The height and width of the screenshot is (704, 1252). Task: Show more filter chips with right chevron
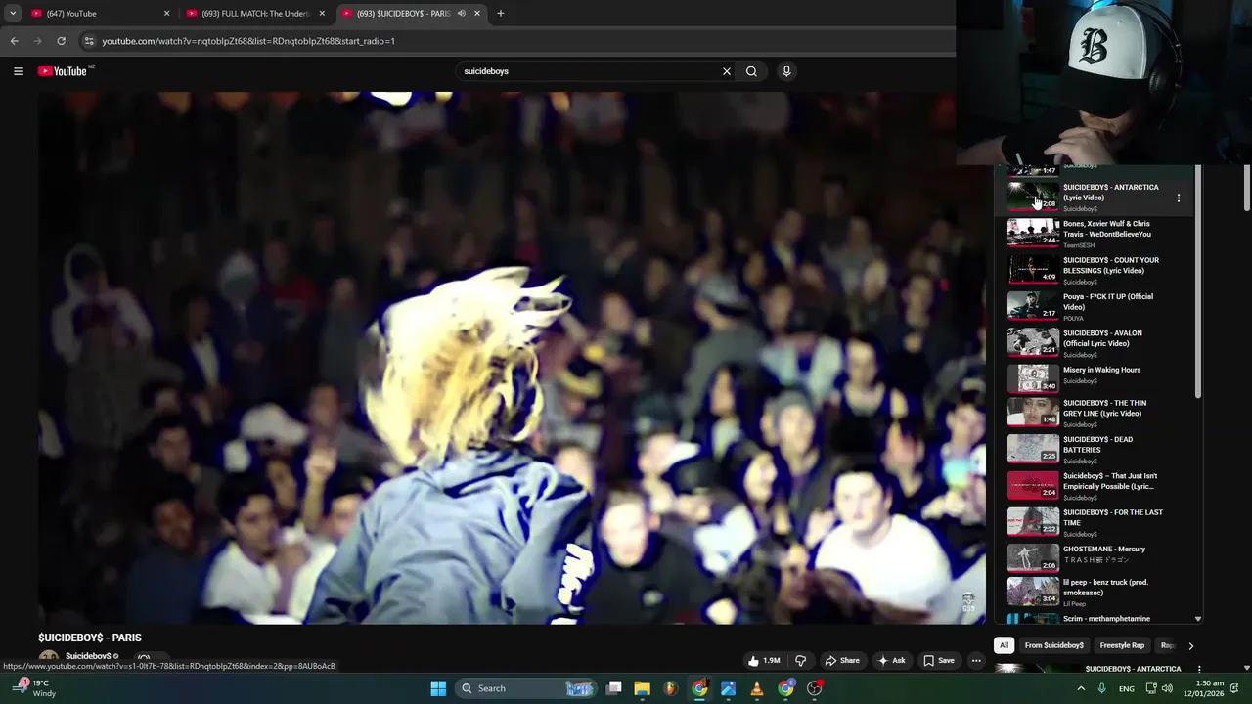1190,645
